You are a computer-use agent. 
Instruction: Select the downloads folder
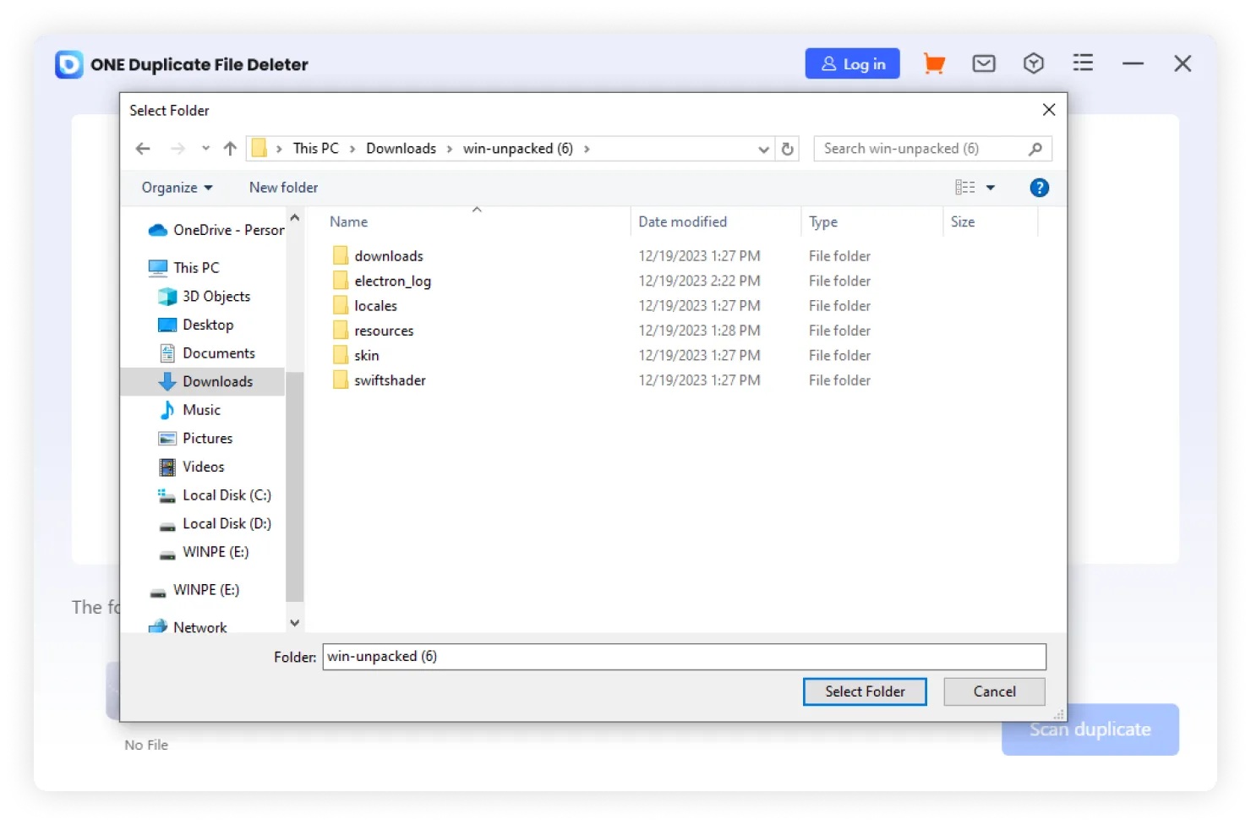point(389,256)
